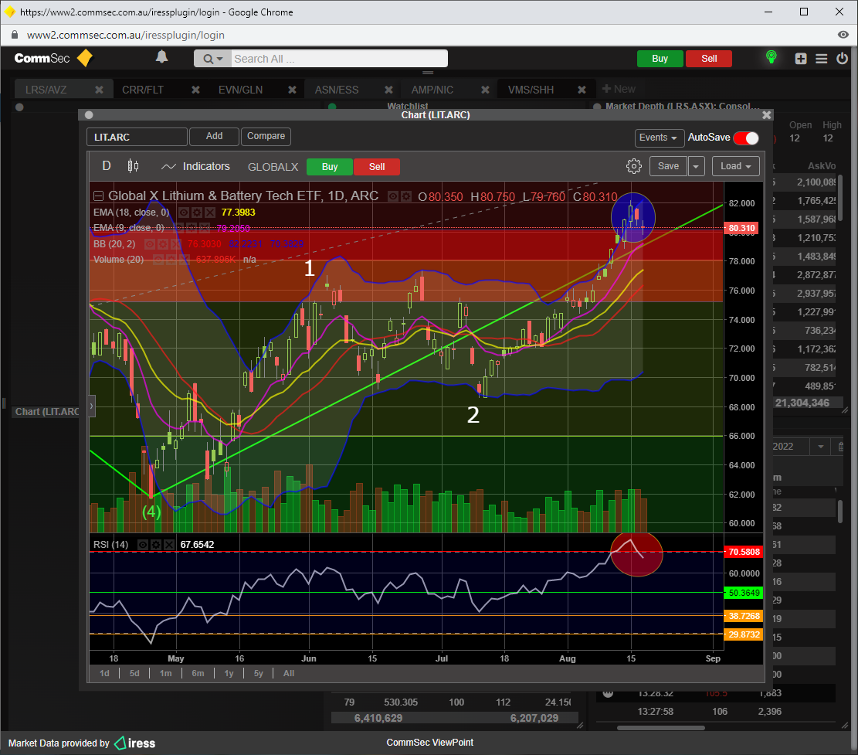Select the 6m time range
Image resolution: width=858 pixels, height=755 pixels.
198,673
